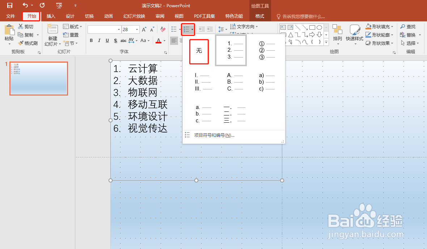This screenshot has width=427, height=249.
Task: Open the 节 section dropdown
Action: tap(71, 43)
